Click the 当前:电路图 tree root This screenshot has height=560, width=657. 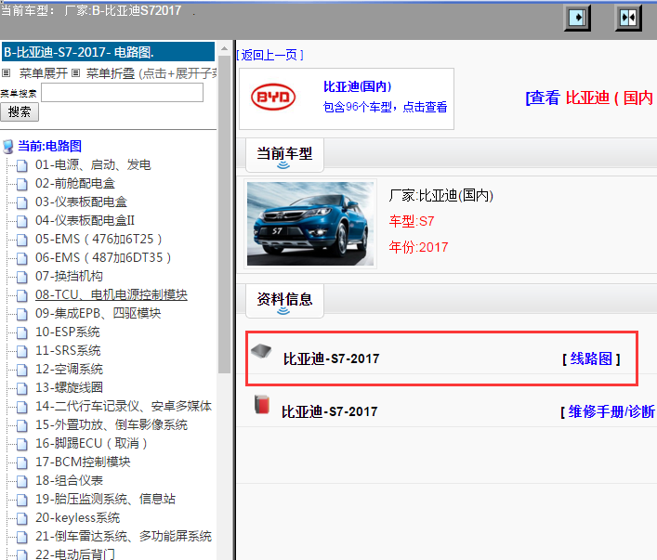coord(50,146)
